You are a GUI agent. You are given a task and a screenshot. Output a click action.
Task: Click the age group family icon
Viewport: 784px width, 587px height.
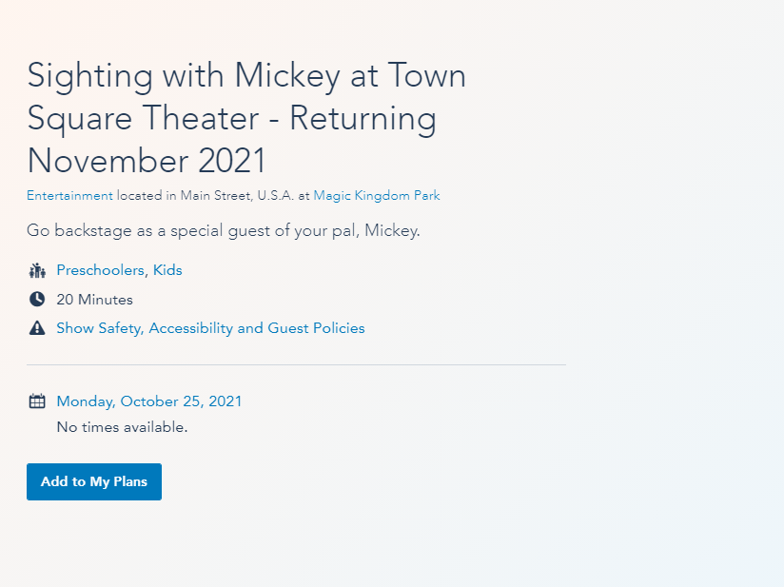tap(37, 270)
